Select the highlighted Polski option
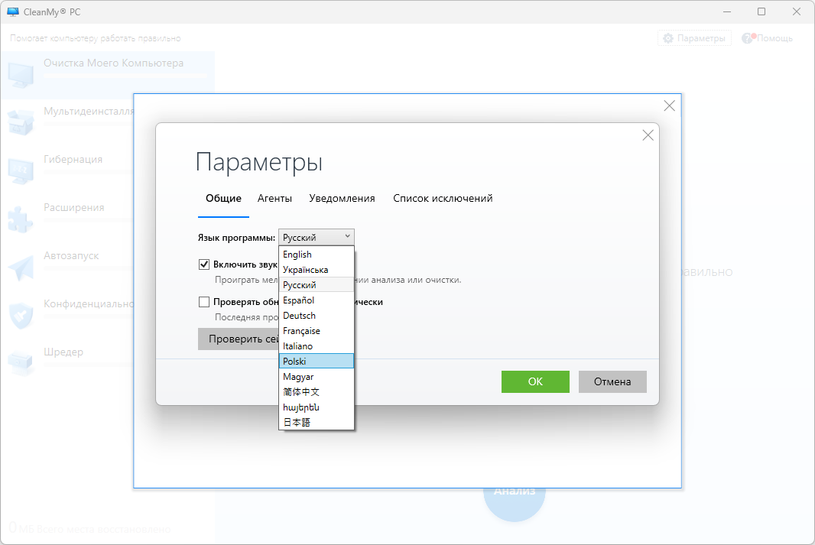Screen dimensions: 815x545 (317, 361)
